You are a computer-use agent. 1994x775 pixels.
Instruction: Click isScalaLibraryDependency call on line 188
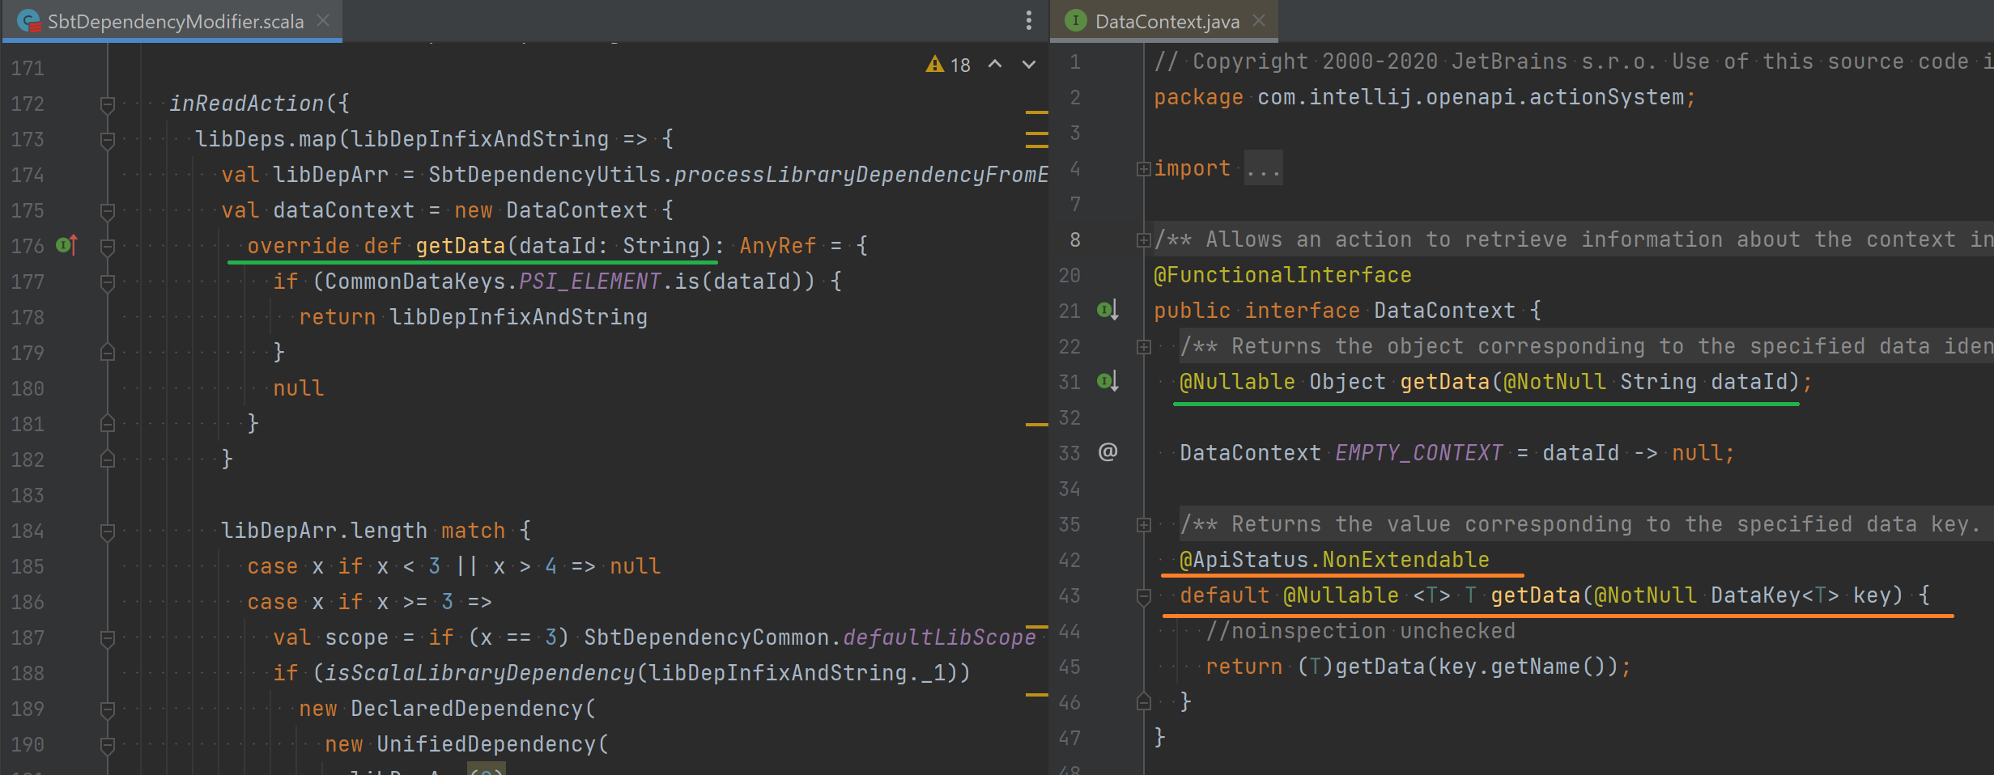point(479,673)
